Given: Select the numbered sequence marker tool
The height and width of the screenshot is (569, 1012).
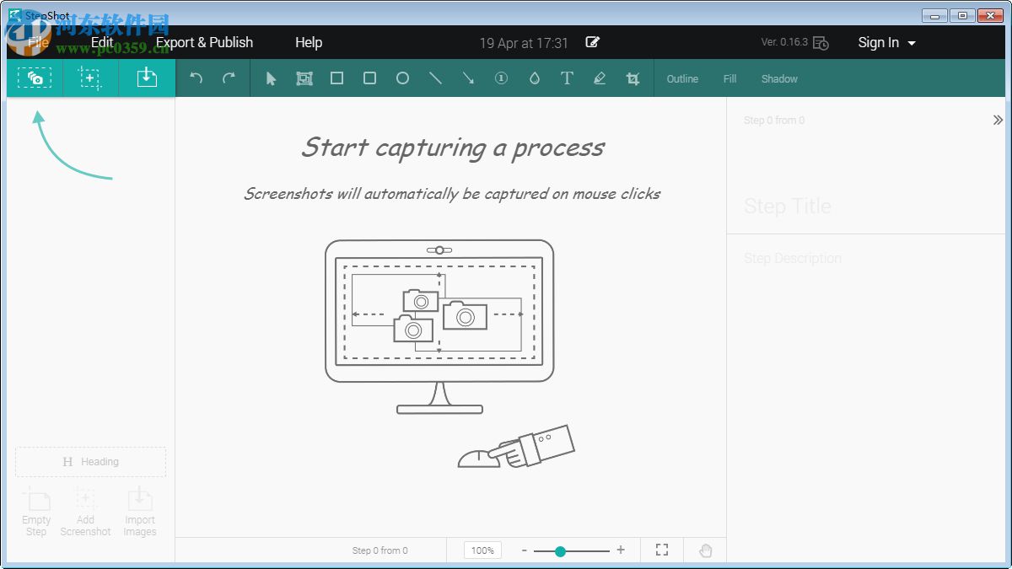Looking at the screenshot, I should point(501,78).
